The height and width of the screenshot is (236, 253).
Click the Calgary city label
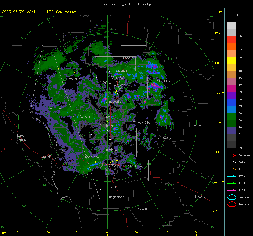click(x=110, y=165)
